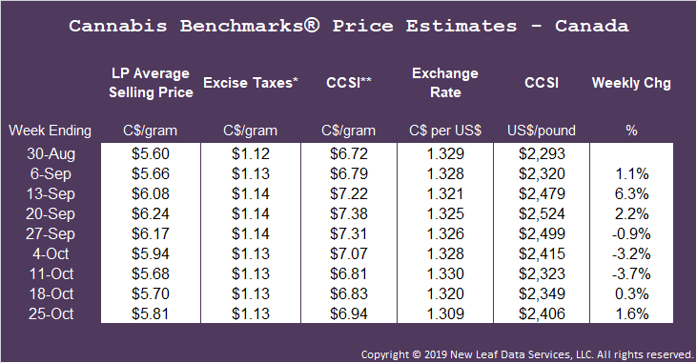Click the $5.60 selling price cell
The image size is (697, 363).
pyautogui.click(x=151, y=153)
